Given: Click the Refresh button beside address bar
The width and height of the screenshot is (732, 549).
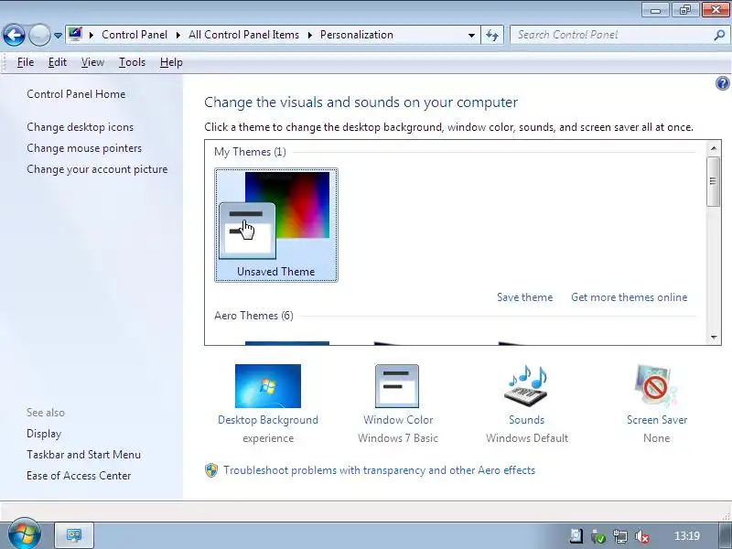Looking at the screenshot, I should 492,35.
